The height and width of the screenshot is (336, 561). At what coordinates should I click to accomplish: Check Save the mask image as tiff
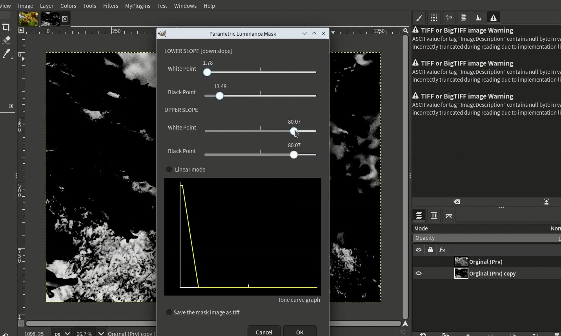pyautogui.click(x=169, y=312)
